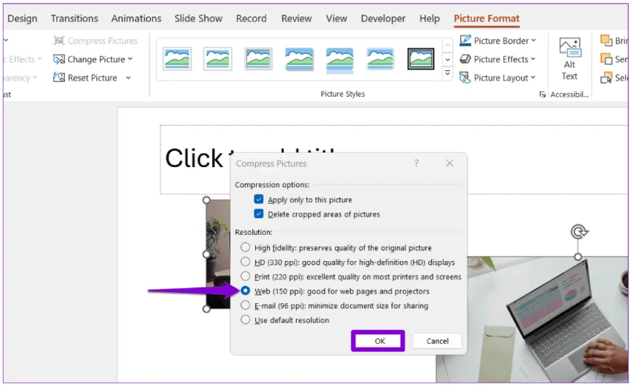Click the Picture Effects icon

[466, 59]
